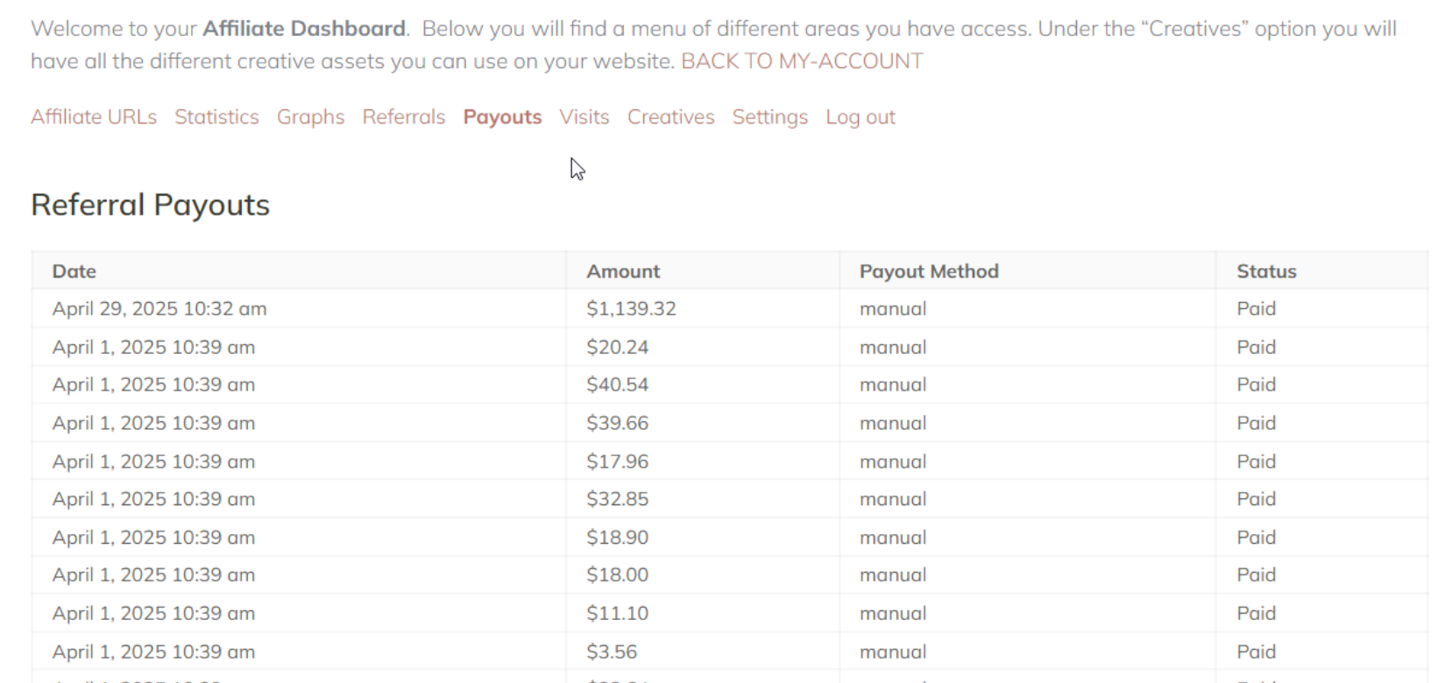Click the $40.54 payout amount cell
Screen dimensions: 1445x683
tap(617, 385)
